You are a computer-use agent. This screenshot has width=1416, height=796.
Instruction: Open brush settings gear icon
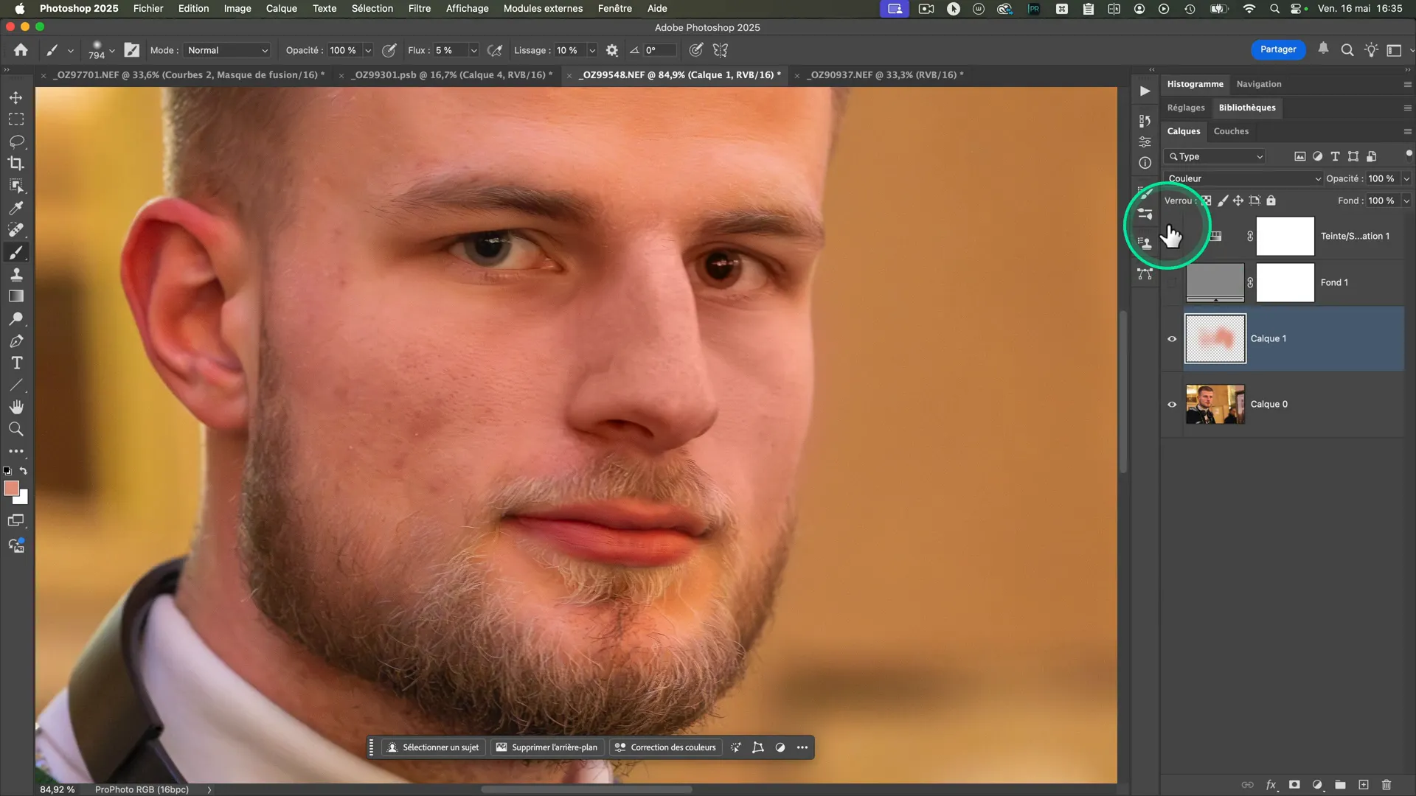(x=612, y=50)
